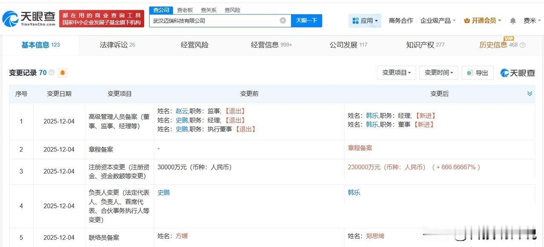Open notifications bell icon in header
The height and width of the screenshot is (247, 544).
(x=513, y=20)
